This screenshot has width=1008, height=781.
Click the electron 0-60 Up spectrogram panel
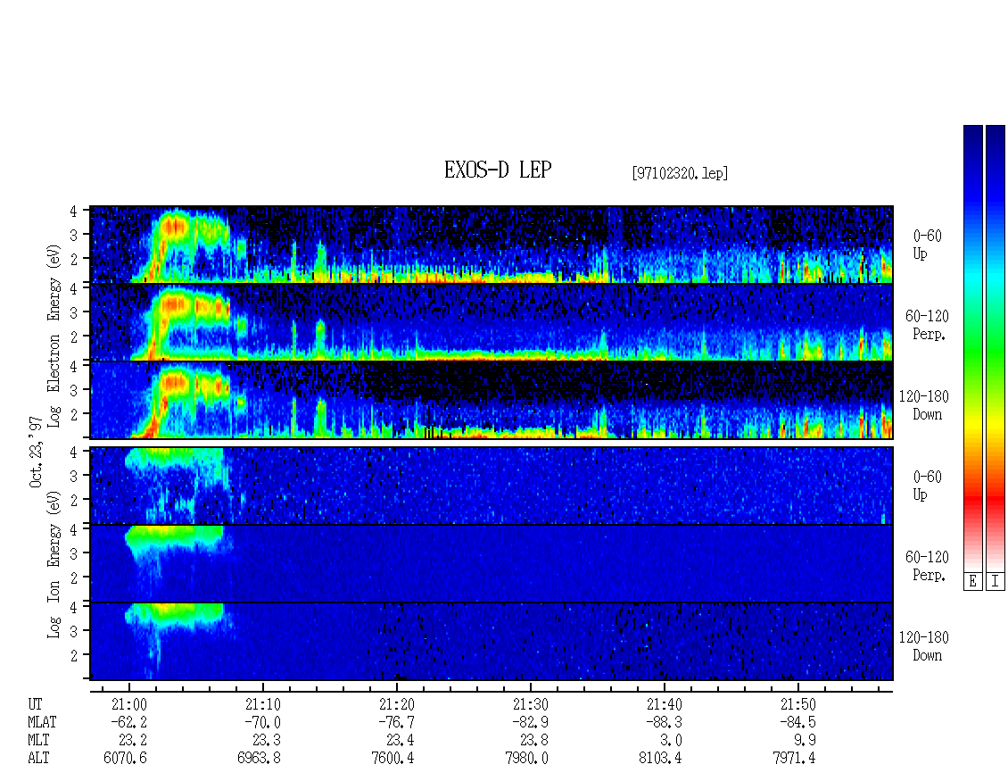492,245
